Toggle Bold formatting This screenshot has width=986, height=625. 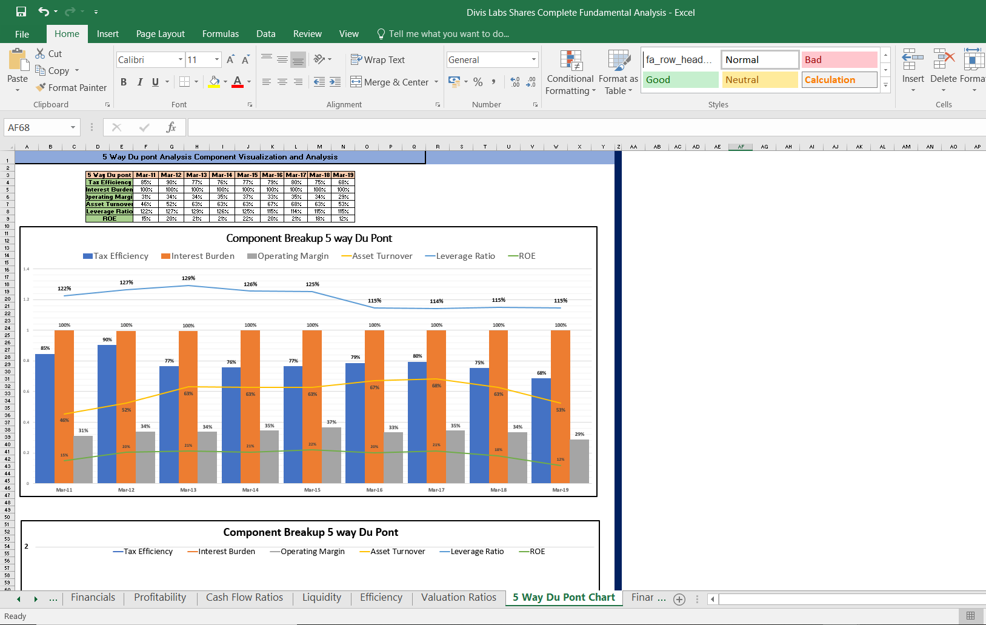pos(124,82)
